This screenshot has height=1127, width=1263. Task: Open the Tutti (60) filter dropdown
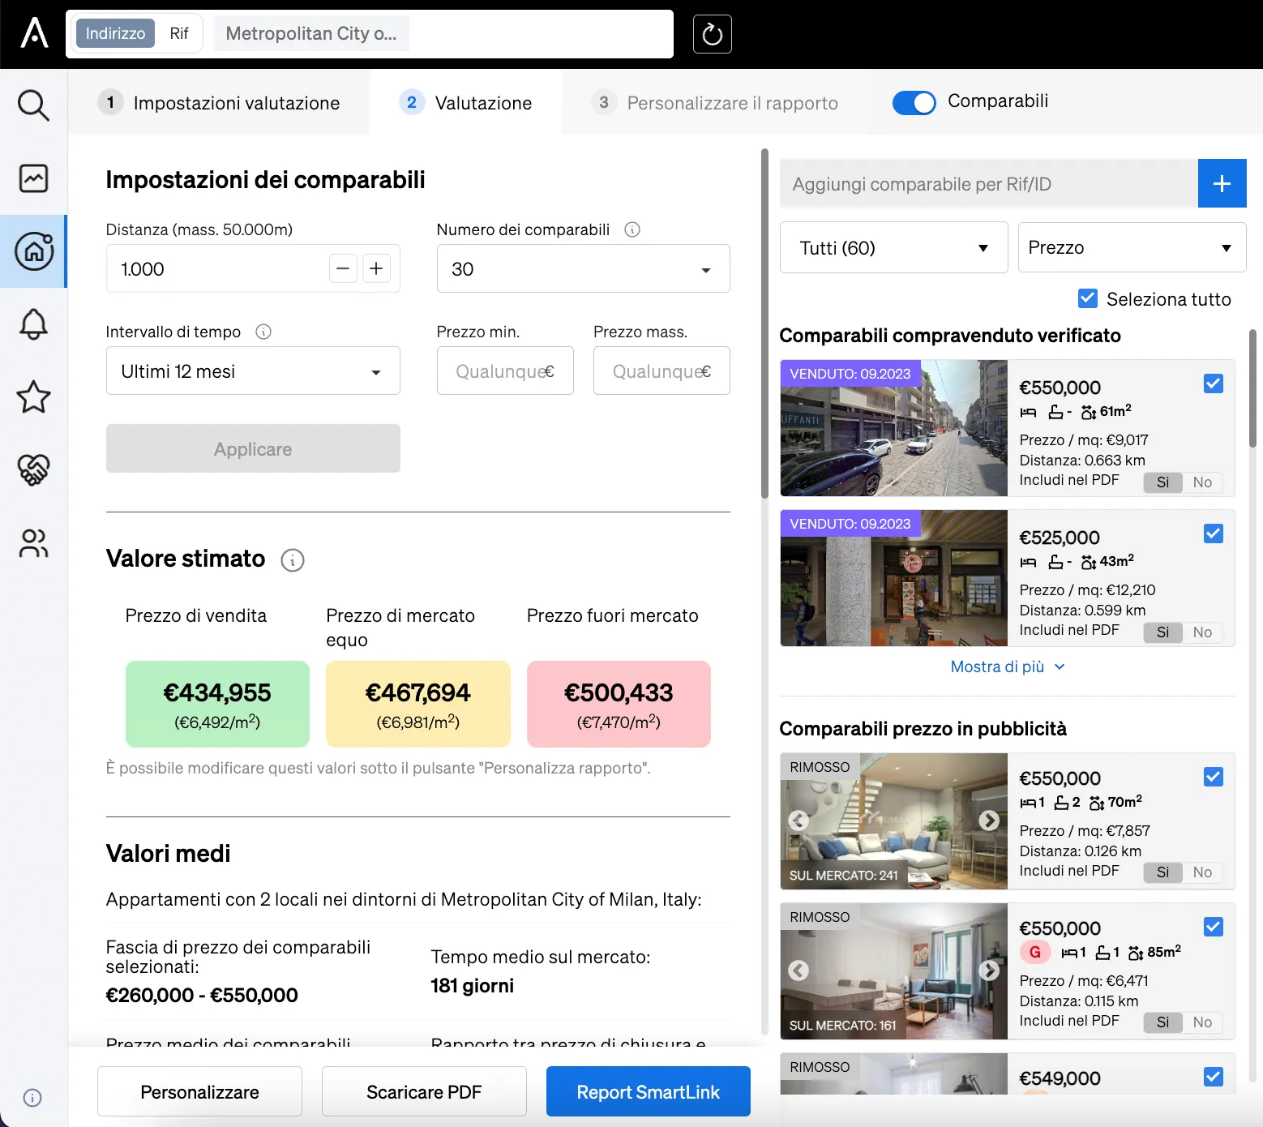click(x=893, y=247)
